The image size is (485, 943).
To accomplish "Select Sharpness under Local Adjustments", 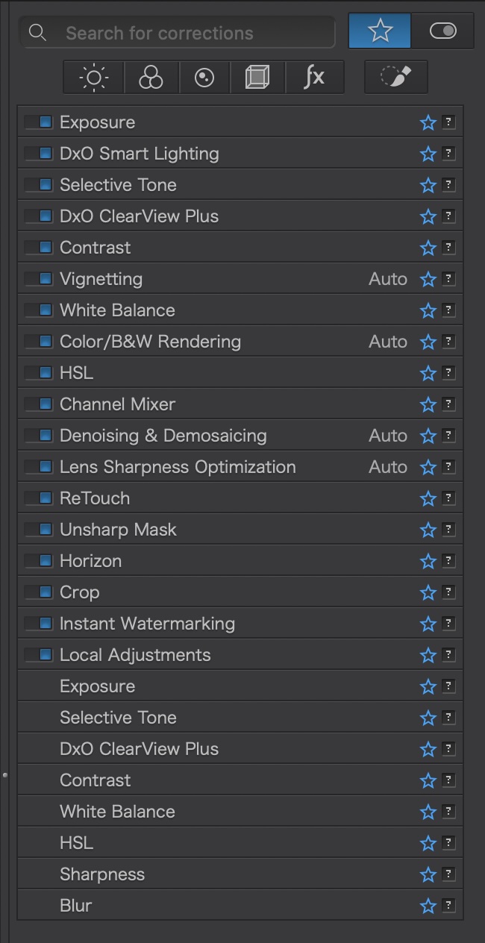I will tap(102, 874).
